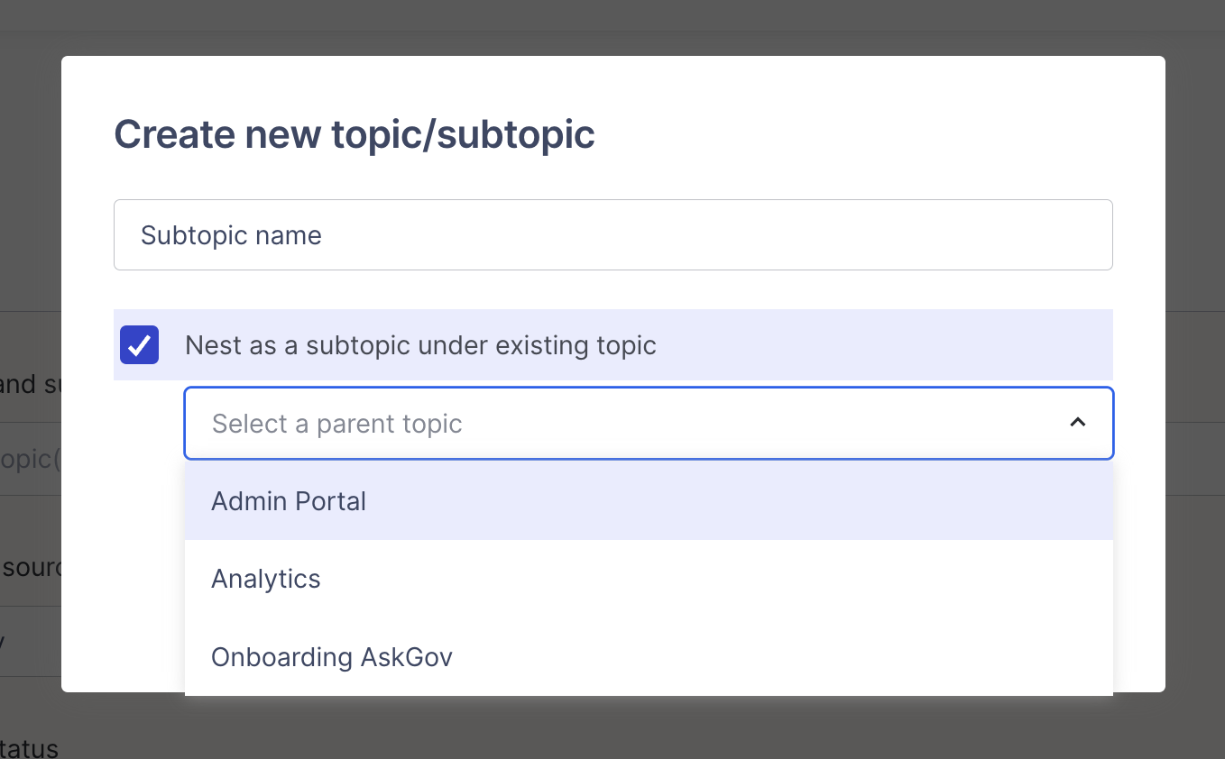Click the partially hidden 'tatus' text behind the dialog
Viewport: 1225px width, 759px height.
[x=30, y=748]
